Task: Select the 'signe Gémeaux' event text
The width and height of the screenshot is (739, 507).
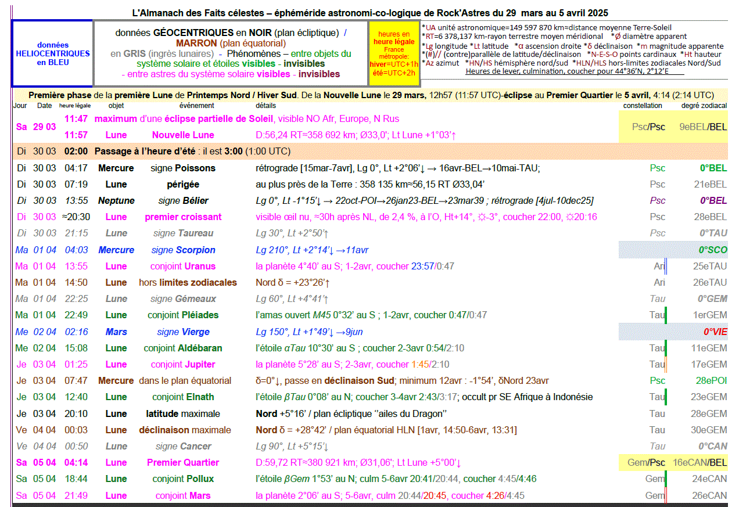Action: (x=183, y=299)
